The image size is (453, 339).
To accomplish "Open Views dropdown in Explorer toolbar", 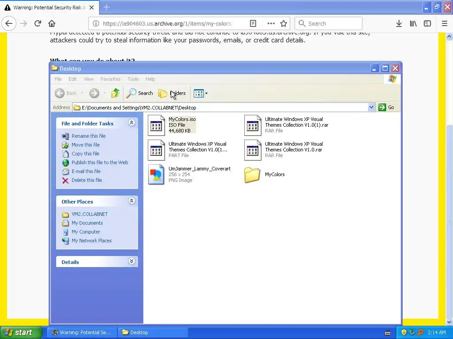I will (x=200, y=94).
